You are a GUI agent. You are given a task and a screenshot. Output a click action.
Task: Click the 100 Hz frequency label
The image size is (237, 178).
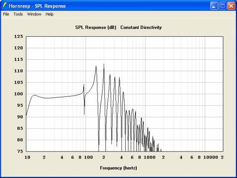point(88,157)
